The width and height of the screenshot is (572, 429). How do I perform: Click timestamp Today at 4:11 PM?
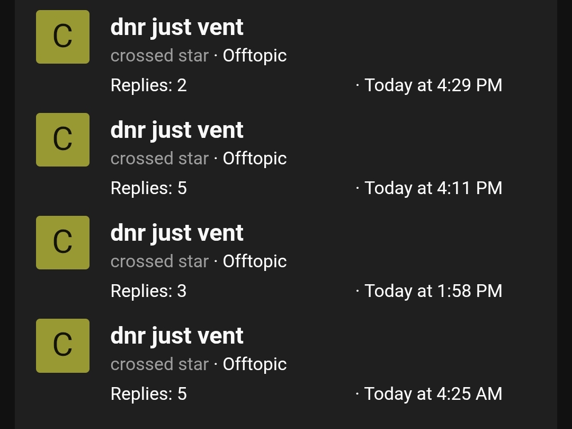(433, 188)
